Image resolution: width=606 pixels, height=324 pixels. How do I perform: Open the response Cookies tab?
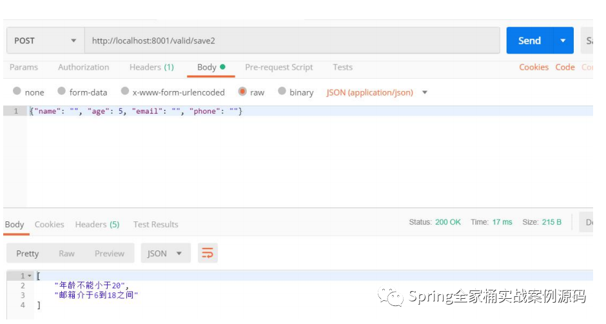pyautogui.click(x=49, y=225)
